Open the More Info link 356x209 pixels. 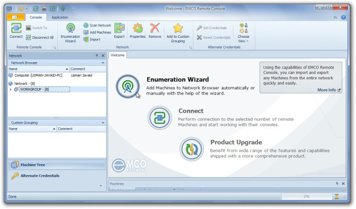click(x=329, y=90)
